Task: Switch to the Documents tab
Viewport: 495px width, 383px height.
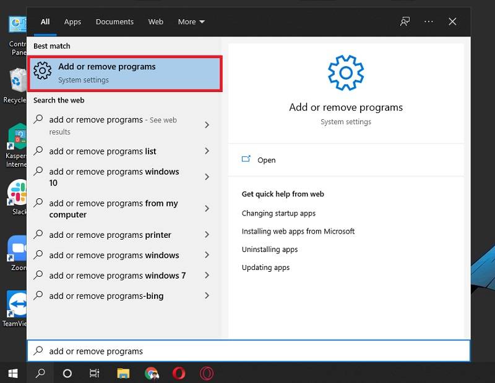Action: tap(114, 22)
